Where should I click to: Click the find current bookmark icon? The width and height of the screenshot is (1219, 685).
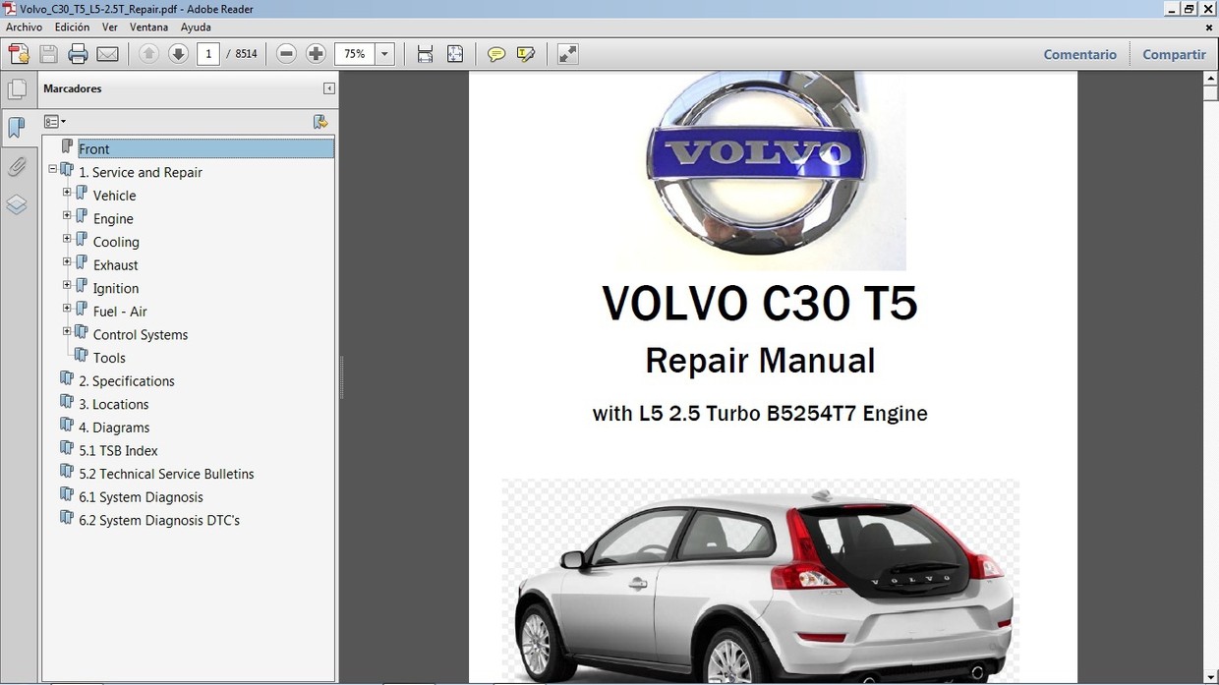point(320,122)
